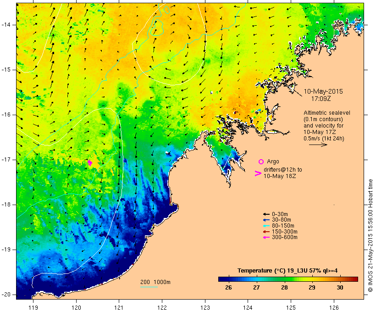Click the 'Argo' legend label

273,162
